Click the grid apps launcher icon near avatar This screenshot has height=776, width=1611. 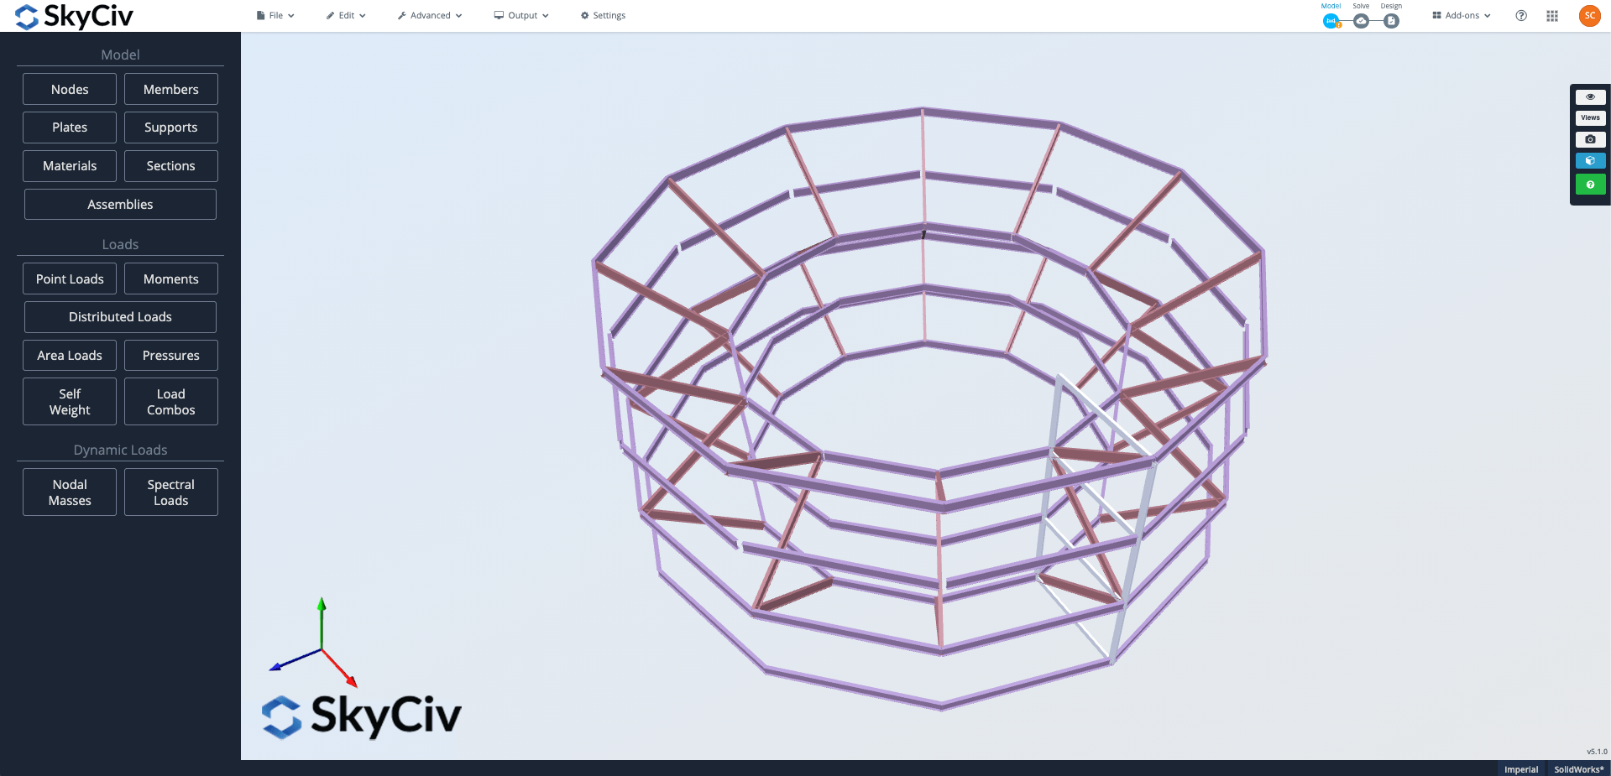coord(1552,15)
